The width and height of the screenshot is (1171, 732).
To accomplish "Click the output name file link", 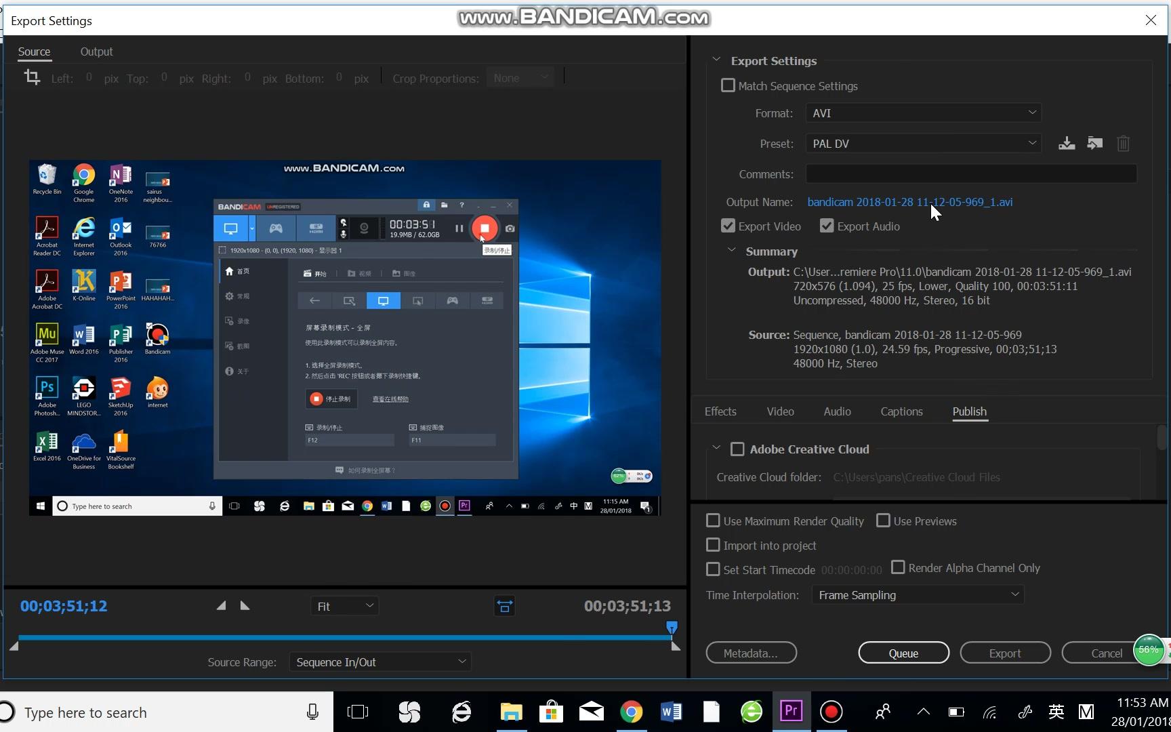I will pos(910,202).
